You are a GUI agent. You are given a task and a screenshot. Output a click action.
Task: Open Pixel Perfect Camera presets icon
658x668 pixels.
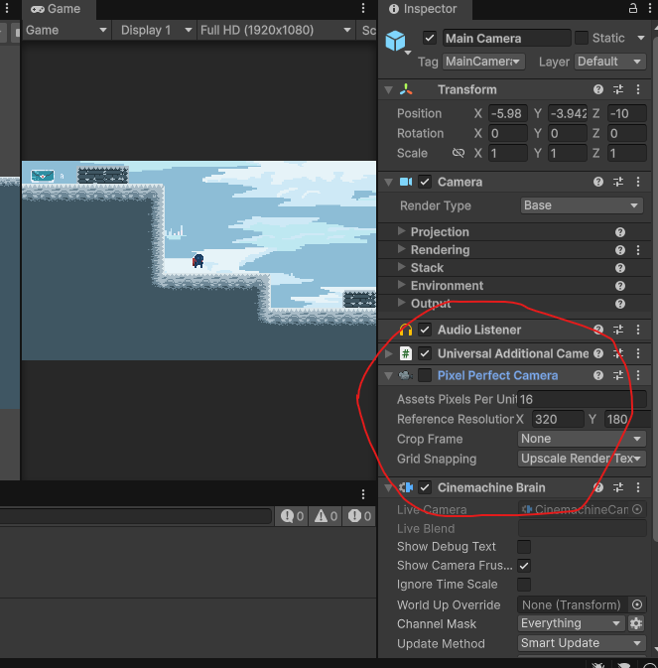click(618, 375)
